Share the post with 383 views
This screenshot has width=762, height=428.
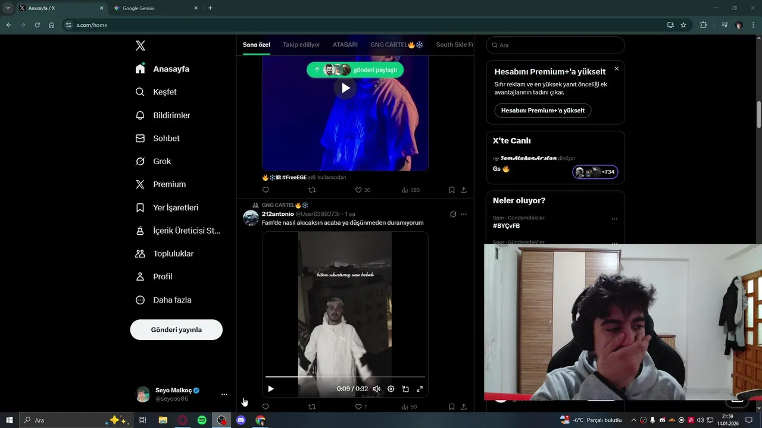click(x=464, y=190)
